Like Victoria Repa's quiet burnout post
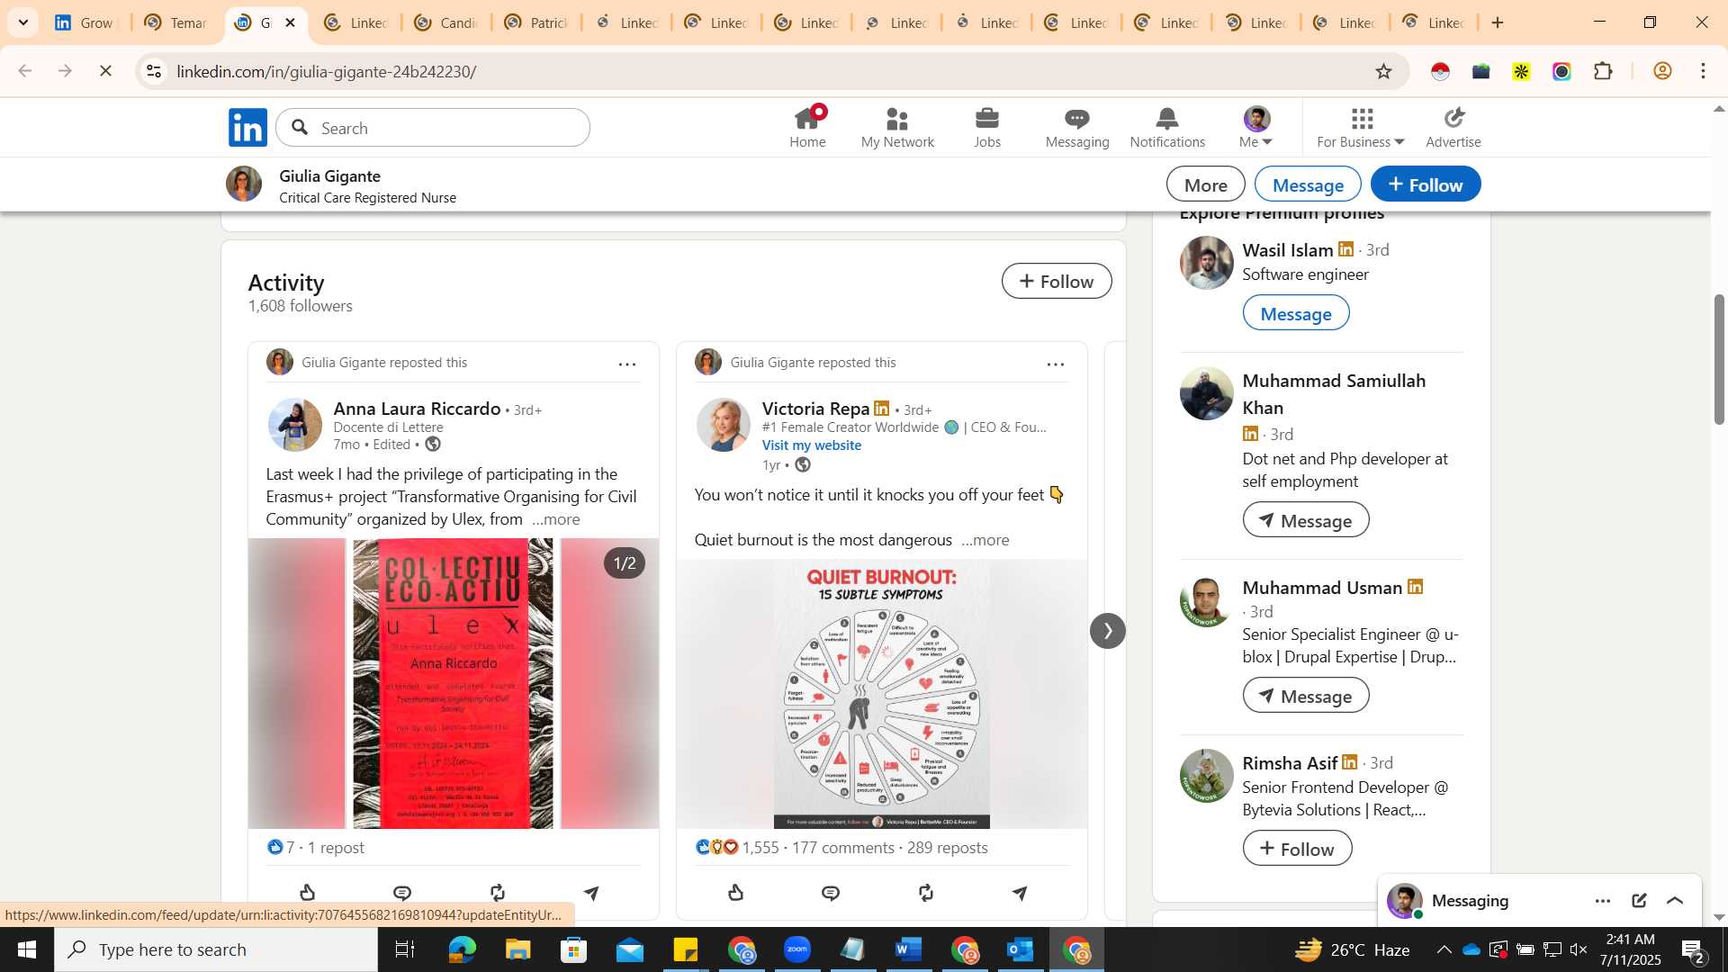 tap(736, 892)
